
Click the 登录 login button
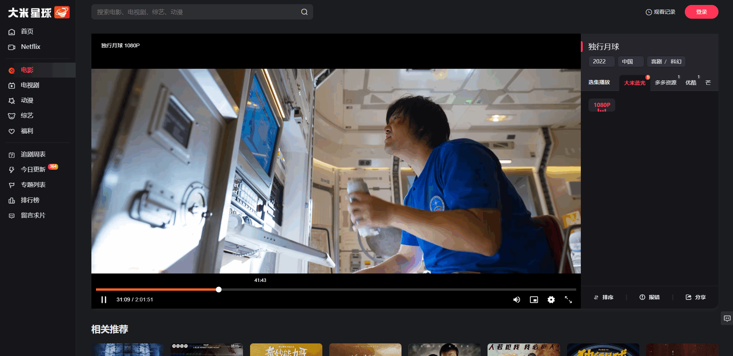[x=701, y=12]
